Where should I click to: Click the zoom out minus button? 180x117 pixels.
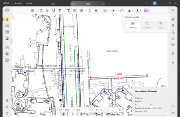point(60,110)
